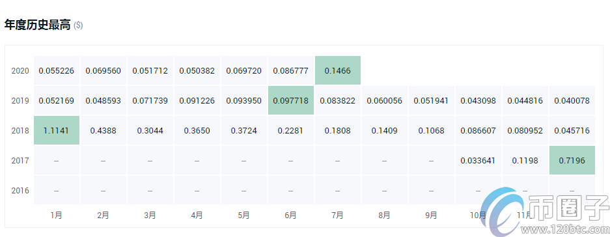
Task: Click the 0.3650 cell
Action: (197, 130)
